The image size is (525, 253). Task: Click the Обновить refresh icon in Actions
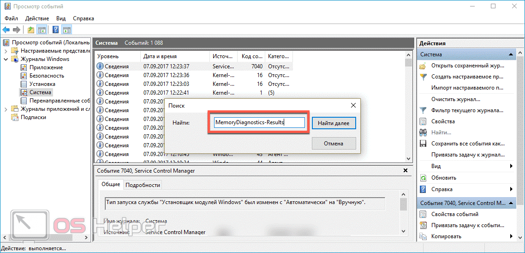423,178
